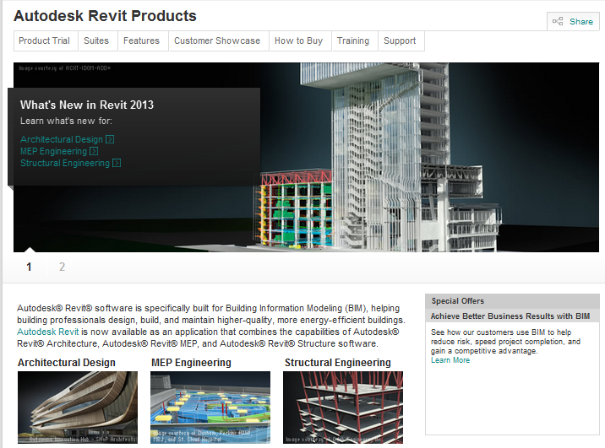Open the How to Buy tab
This screenshot has height=448, width=605.
point(300,40)
